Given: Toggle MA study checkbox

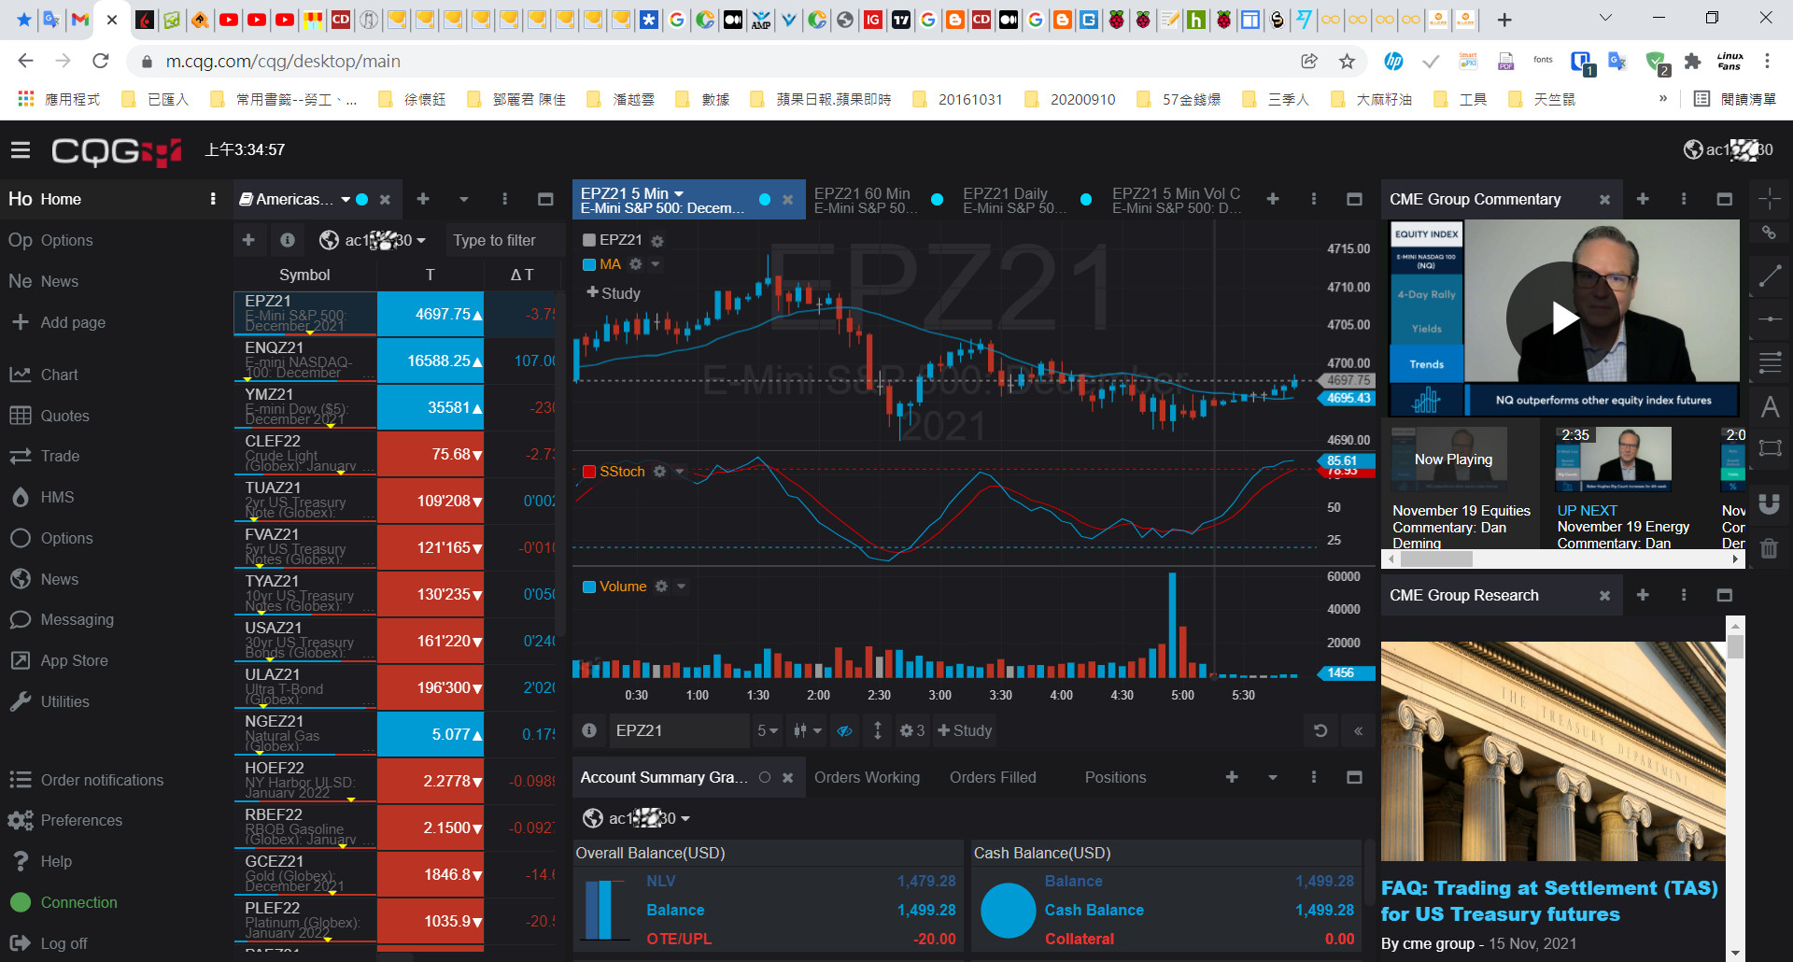Looking at the screenshot, I should [589, 264].
